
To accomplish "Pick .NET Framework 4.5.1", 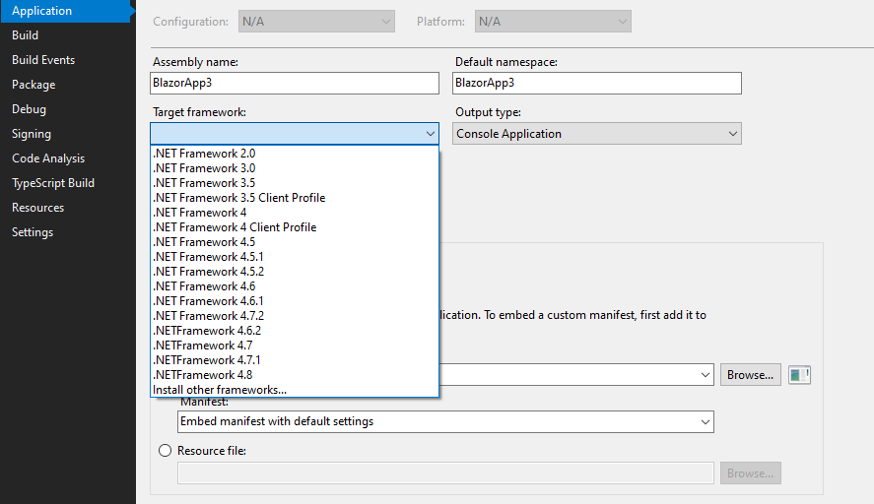I will point(295,257).
